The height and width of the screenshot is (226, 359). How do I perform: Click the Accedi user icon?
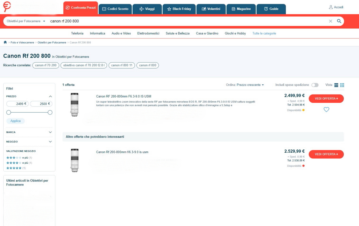[x=331, y=7]
